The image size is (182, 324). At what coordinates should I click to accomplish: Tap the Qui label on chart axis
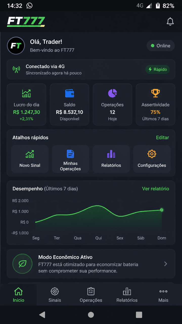coord(99,238)
